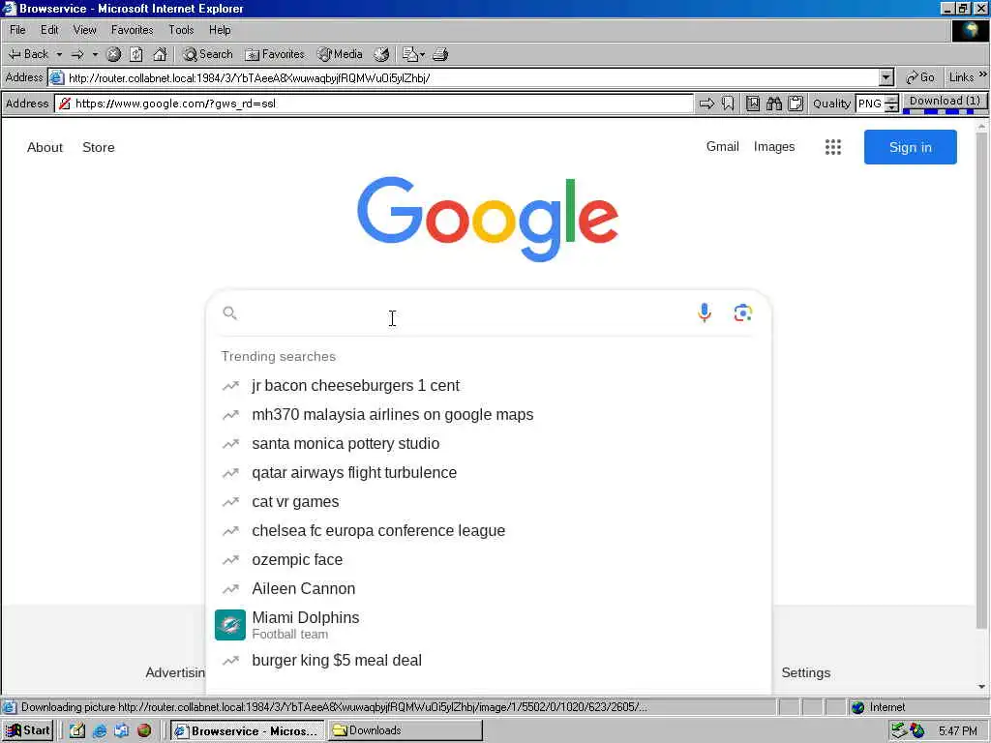
Task: Click the Stop loading icon
Action: coord(114,54)
